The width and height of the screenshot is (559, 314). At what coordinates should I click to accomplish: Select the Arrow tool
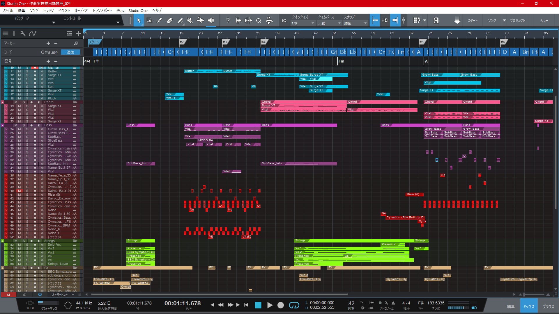[139, 20]
